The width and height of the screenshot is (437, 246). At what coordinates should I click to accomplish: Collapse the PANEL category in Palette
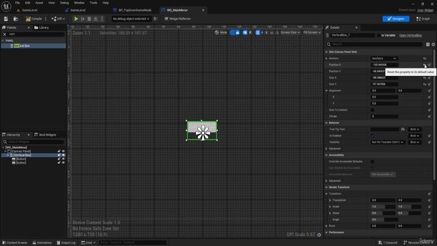pyautogui.click(x=3, y=41)
